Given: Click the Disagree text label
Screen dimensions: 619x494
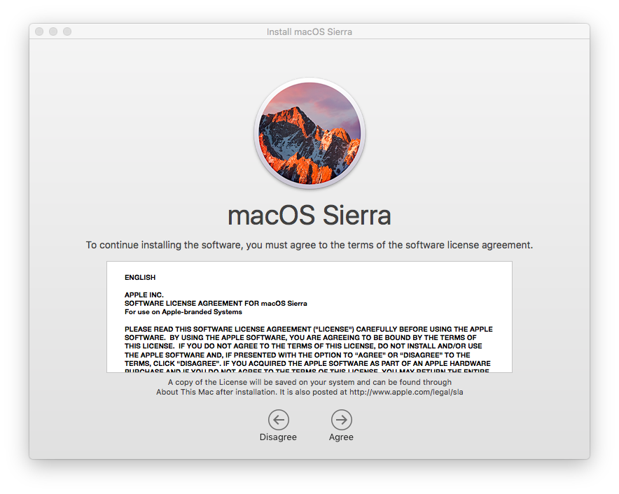Looking at the screenshot, I should coord(278,437).
